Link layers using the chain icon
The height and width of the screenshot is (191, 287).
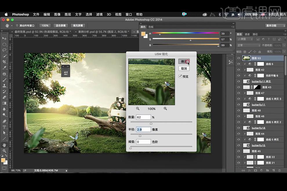click(243, 170)
